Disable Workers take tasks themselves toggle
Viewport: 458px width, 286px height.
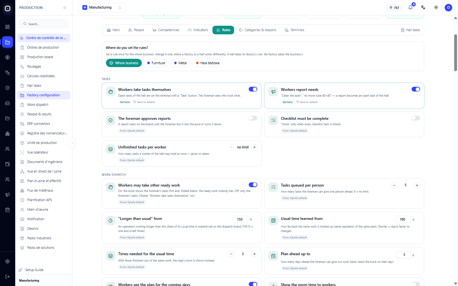click(x=253, y=89)
